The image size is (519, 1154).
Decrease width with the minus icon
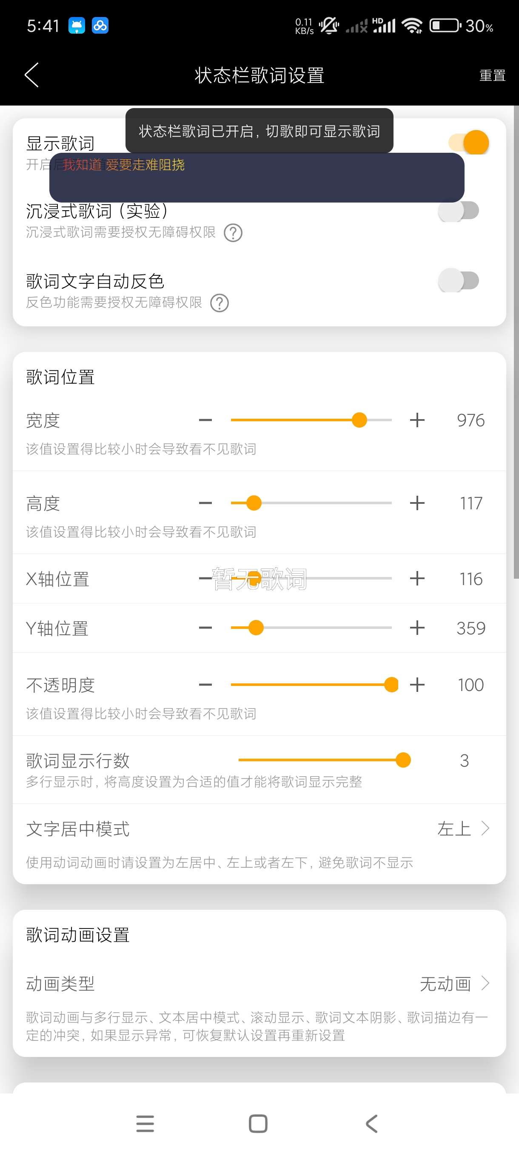tap(205, 420)
